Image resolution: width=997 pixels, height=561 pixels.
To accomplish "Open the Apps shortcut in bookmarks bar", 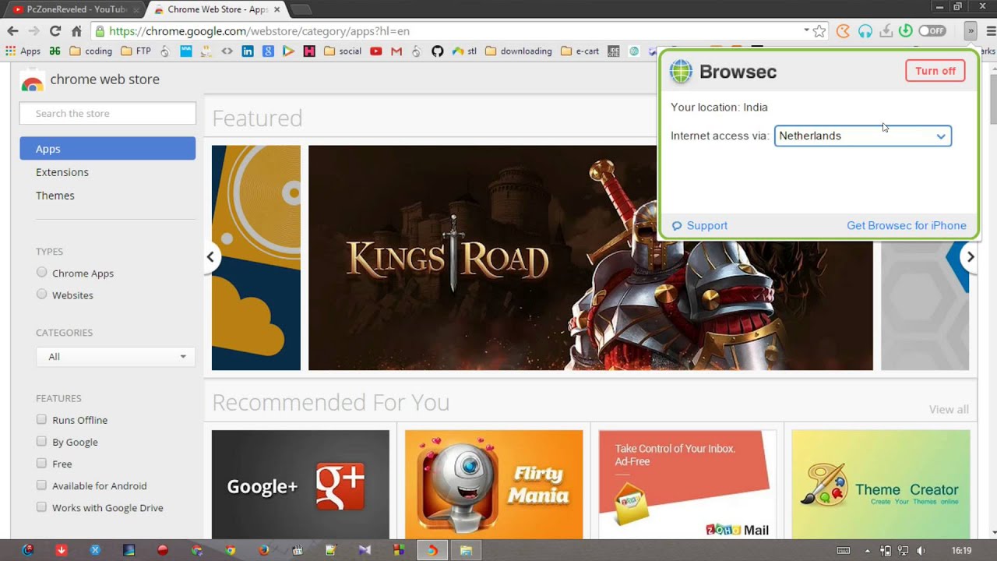I will click(x=23, y=51).
